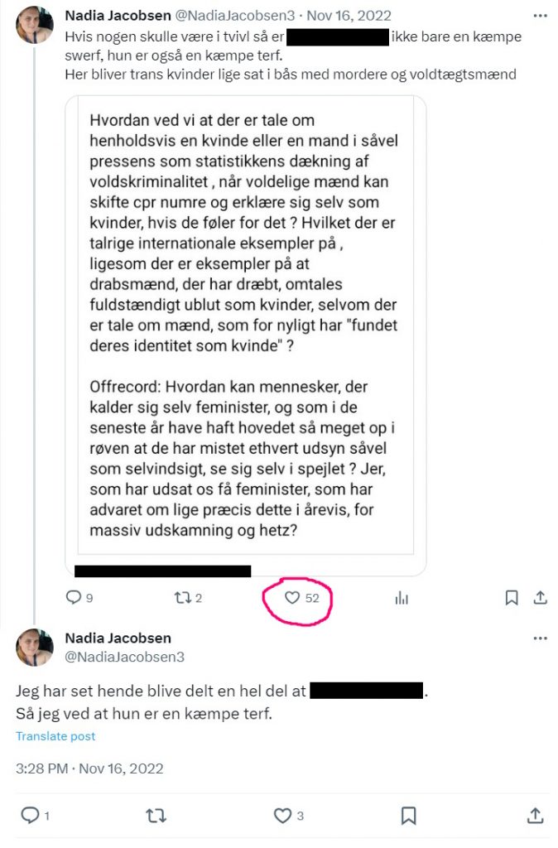
Task: Retweet the post with 2 reposts
Action: click(x=182, y=598)
